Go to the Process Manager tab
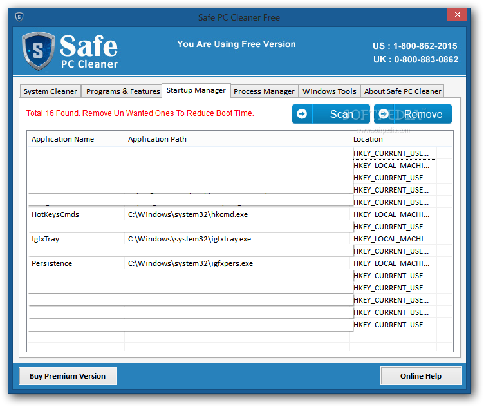This screenshot has width=484, height=407. point(265,91)
